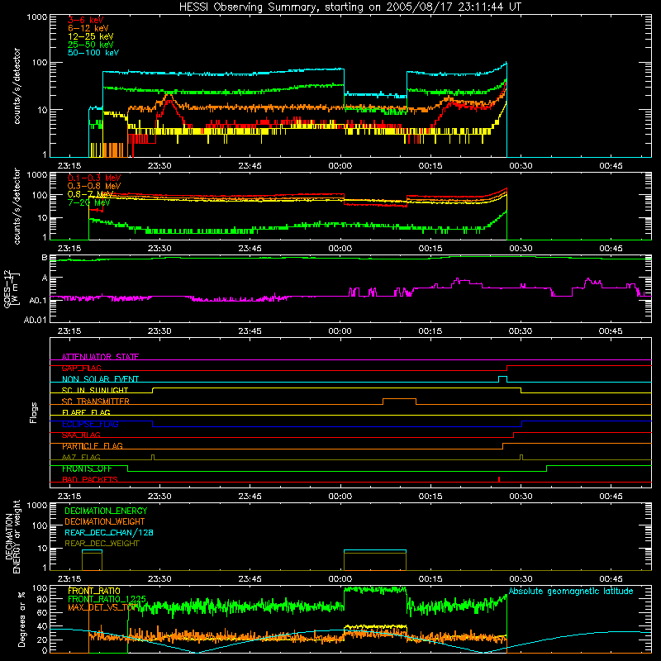This screenshot has height=661, width=661.
Task: Click the 25-50 keV legend label
Action: (91, 45)
